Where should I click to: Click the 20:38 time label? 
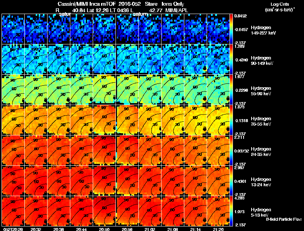pyautogui.click(x=59, y=229)
